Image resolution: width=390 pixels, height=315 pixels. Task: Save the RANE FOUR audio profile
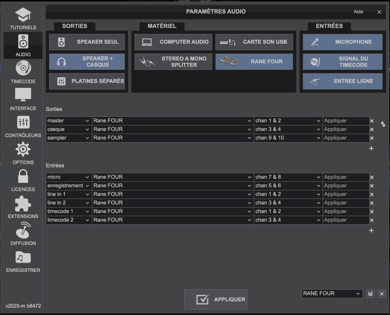(370, 294)
